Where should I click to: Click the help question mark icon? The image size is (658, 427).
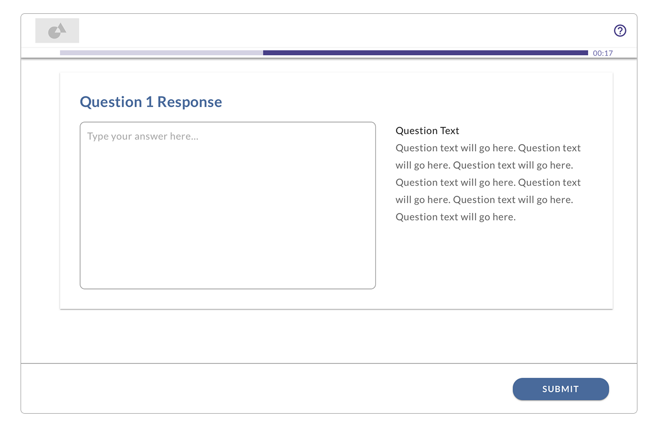(620, 31)
